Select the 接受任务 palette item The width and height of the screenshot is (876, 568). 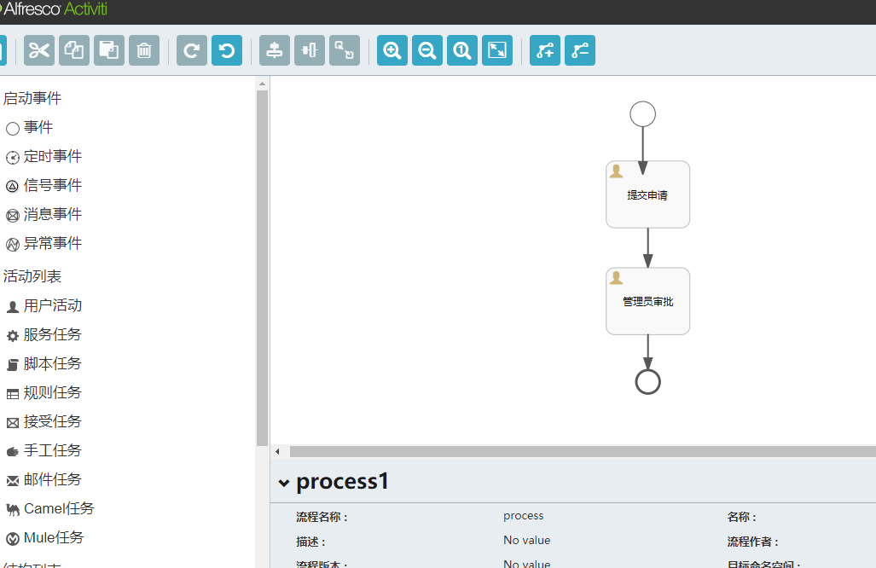click(44, 421)
